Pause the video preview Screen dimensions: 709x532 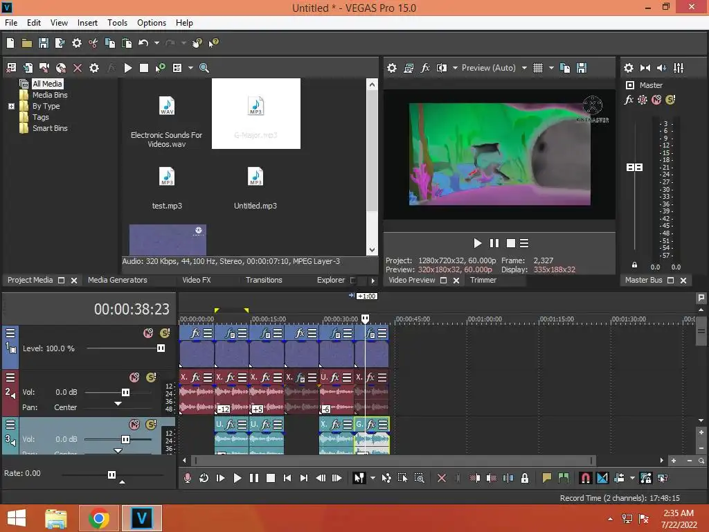(494, 243)
